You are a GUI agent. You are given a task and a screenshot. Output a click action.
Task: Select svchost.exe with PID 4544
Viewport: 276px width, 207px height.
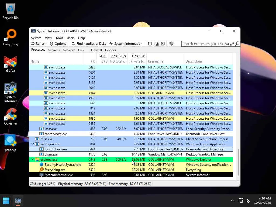point(131,93)
